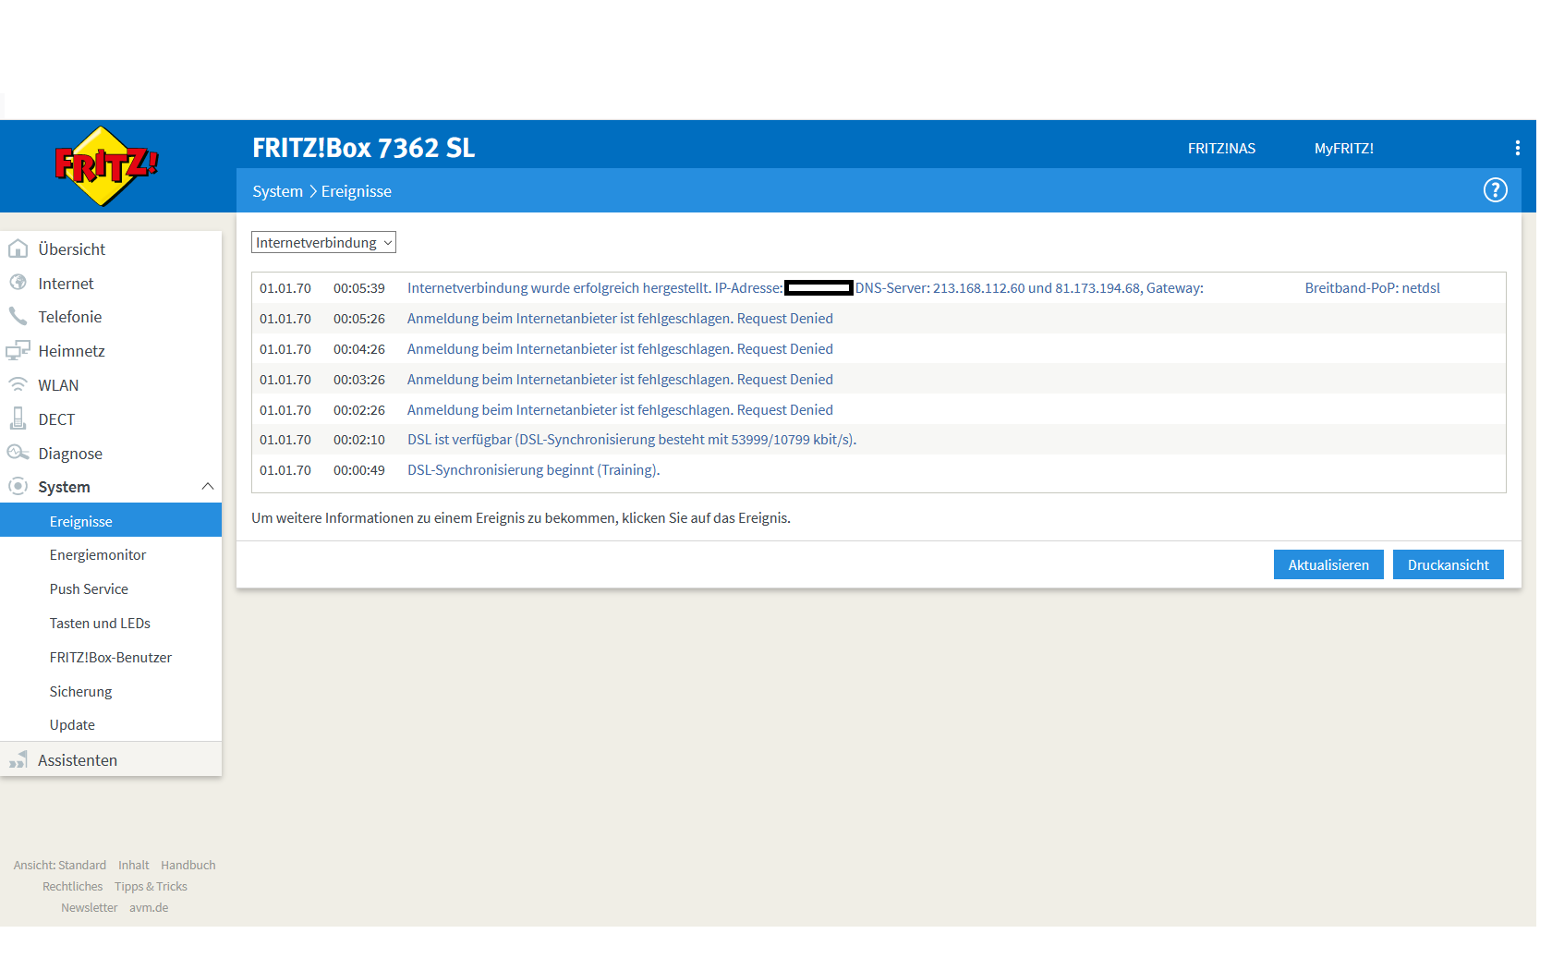
Task: Click the 00:00:49 timestamp cell
Action: coord(359,470)
